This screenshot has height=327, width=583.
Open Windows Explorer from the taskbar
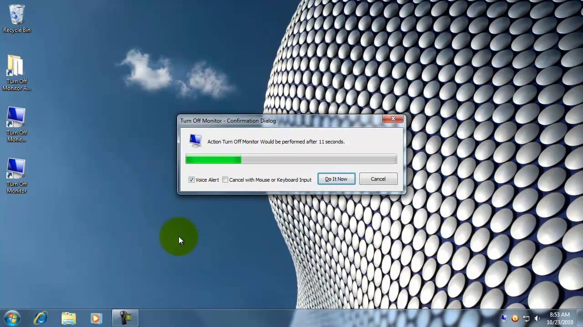[68, 318]
